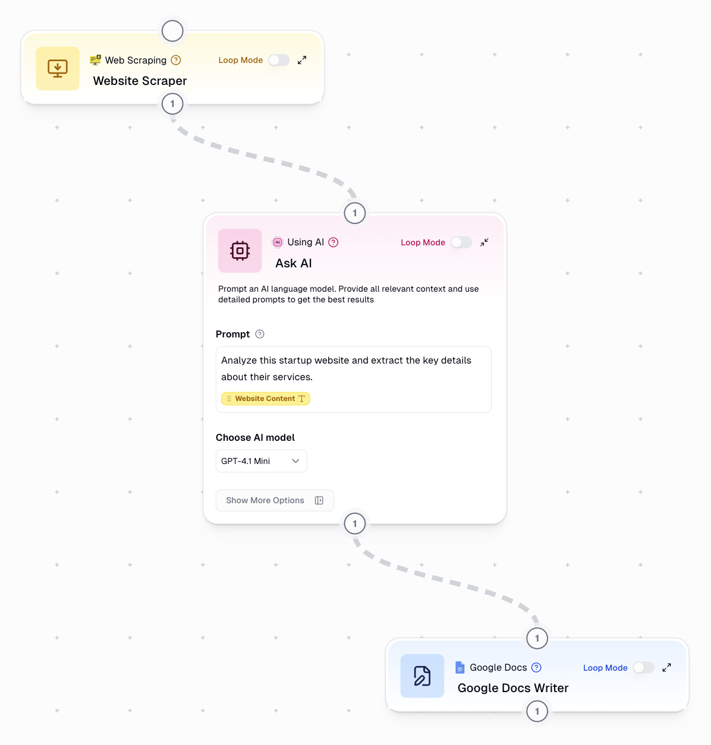Select the Website Scraper title text
Image resolution: width=711 pixels, height=745 pixels.
(140, 81)
